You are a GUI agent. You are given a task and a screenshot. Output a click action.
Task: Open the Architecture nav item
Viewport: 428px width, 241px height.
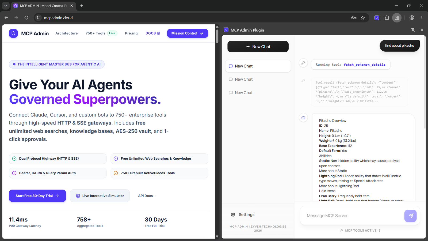point(67,33)
